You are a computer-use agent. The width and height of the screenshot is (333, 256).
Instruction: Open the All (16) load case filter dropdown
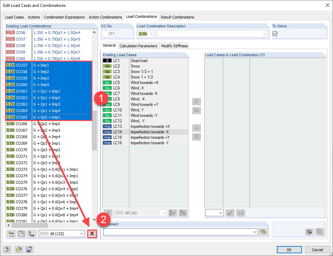[x=140, y=213]
